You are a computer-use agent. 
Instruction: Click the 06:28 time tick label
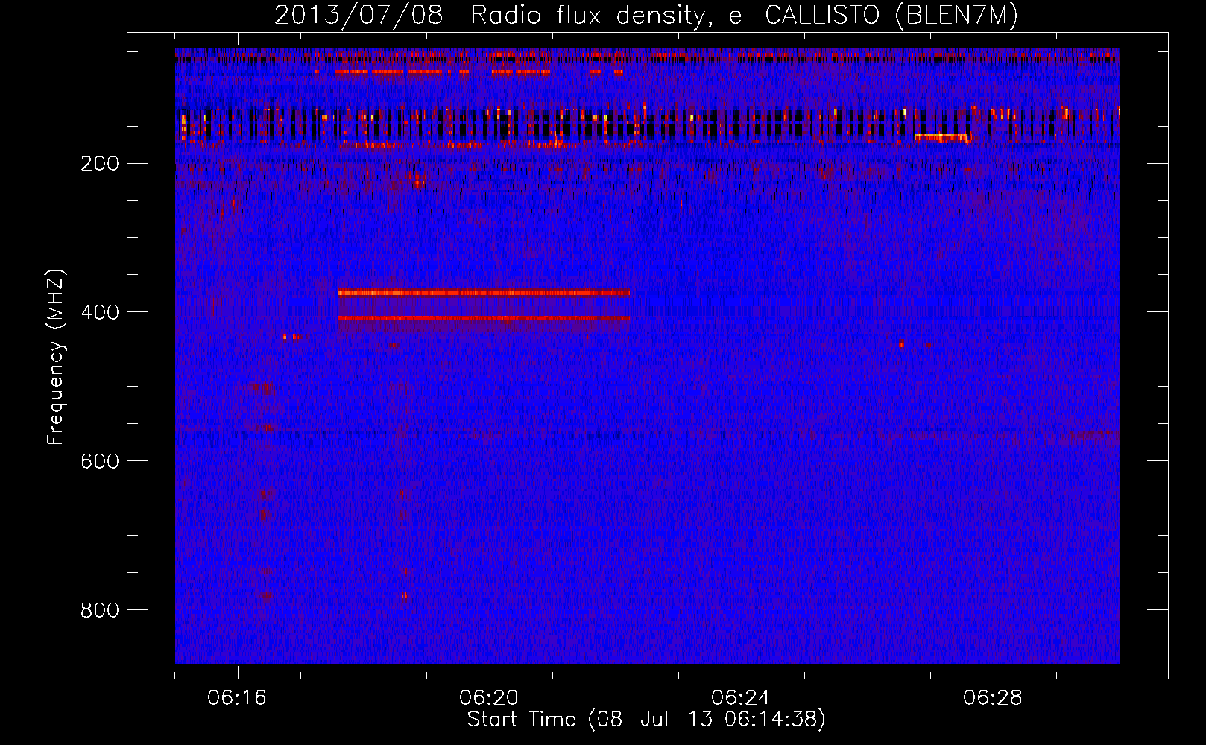coord(993,698)
